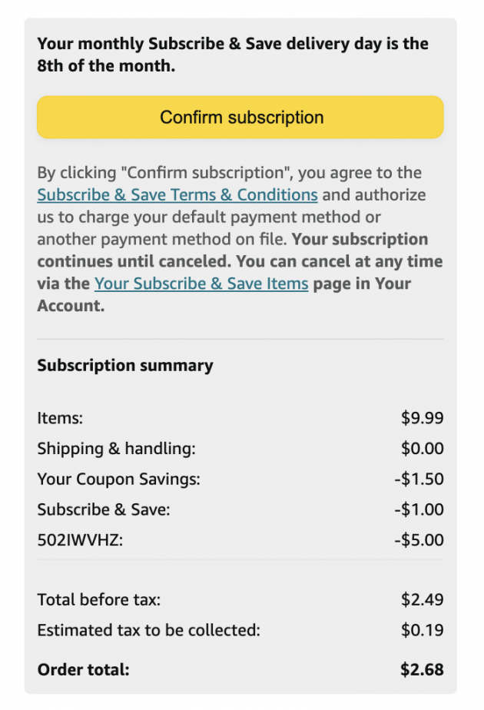The width and height of the screenshot is (484, 710).
Task: Click the Confirm subscription button
Action: [240, 118]
